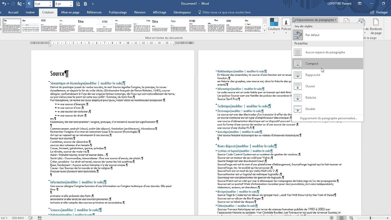Screen dimensions: 391x220
Task: Switch to the Accueil tab
Action: (13, 12)
